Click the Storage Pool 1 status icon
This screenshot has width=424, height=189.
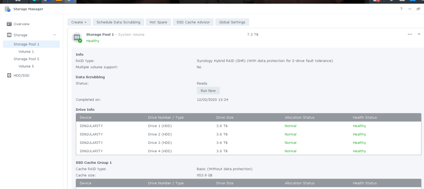pos(77,37)
